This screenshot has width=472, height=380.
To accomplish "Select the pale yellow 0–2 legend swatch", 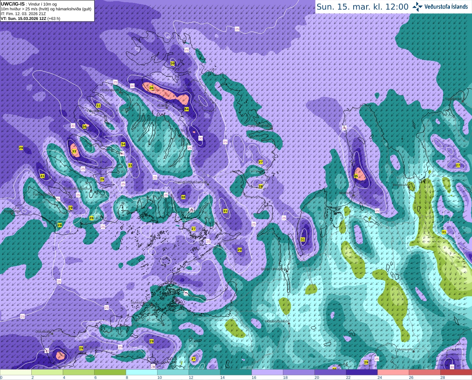I will [x=16, y=372].
